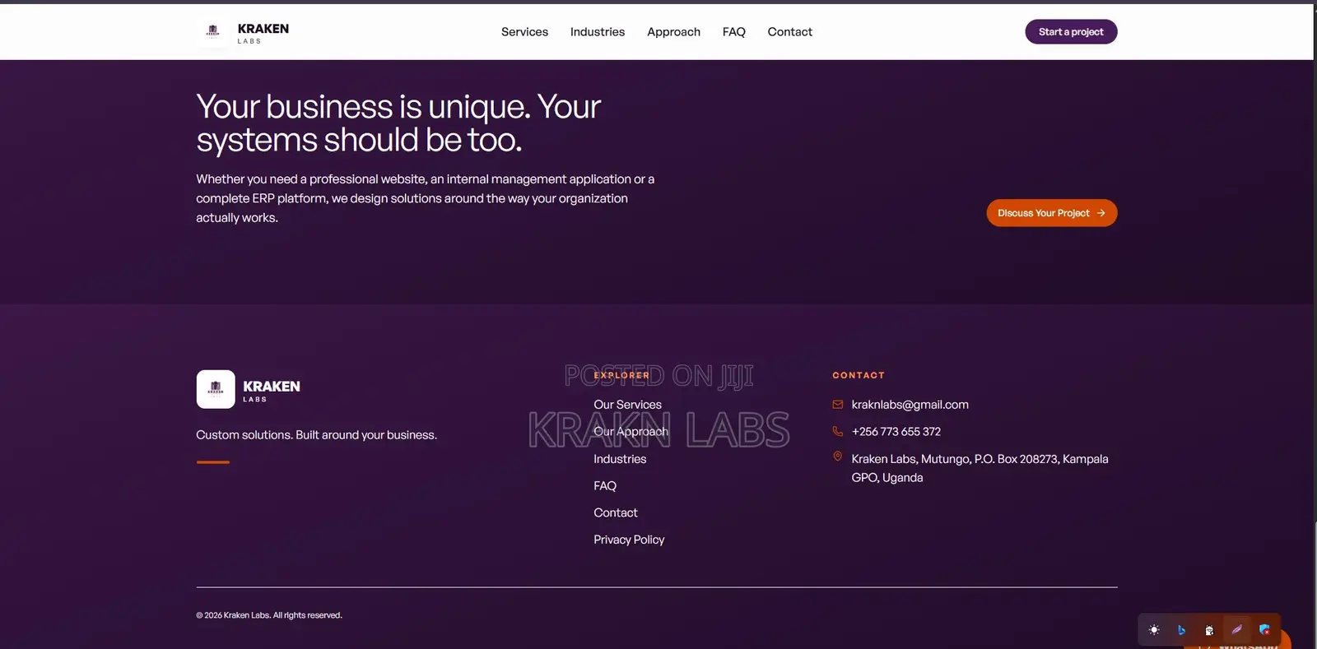Image resolution: width=1317 pixels, height=649 pixels.
Task: Open the Ollama llama tray icon
Action: tap(1209, 630)
